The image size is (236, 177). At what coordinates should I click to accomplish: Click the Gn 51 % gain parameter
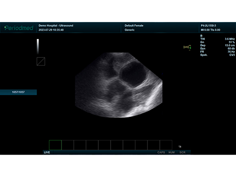pyautogui.click(x=218, y=42)
